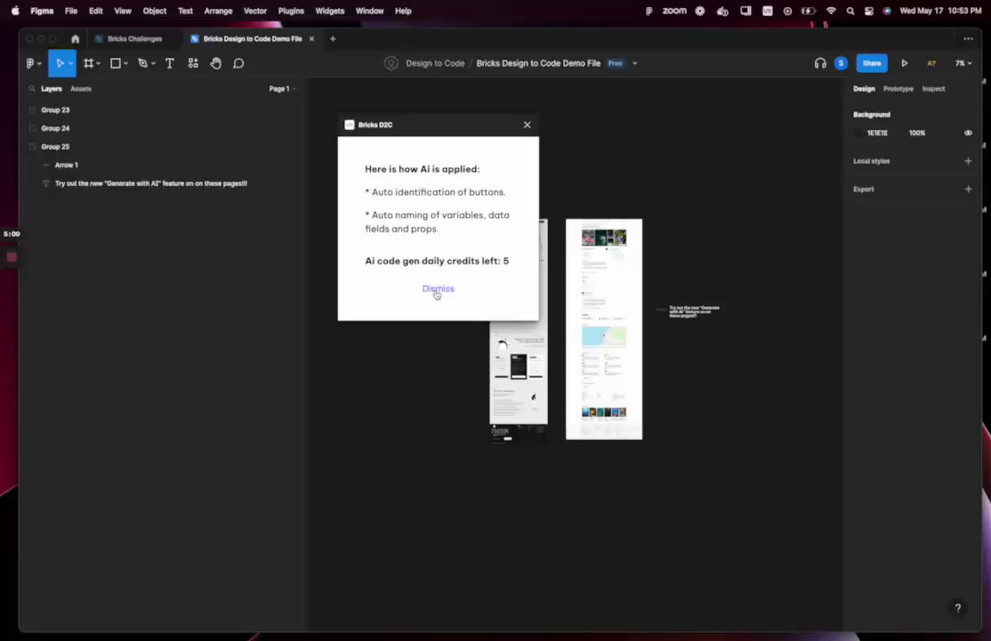Switch to the Assets tab
991x641 pixels.
81,89
